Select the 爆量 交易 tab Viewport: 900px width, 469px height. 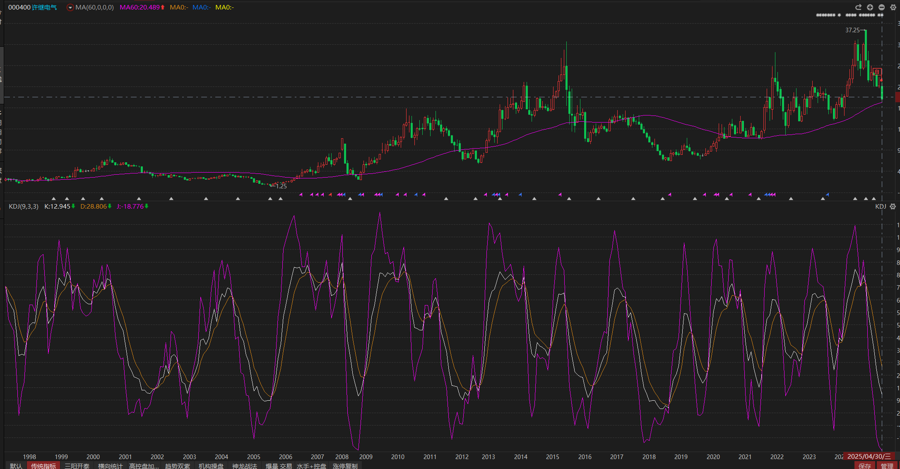tap(279, 466)
